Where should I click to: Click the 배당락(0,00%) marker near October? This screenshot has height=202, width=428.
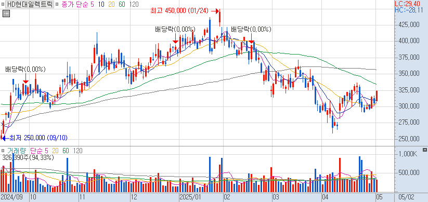click(x=25, y=70)
